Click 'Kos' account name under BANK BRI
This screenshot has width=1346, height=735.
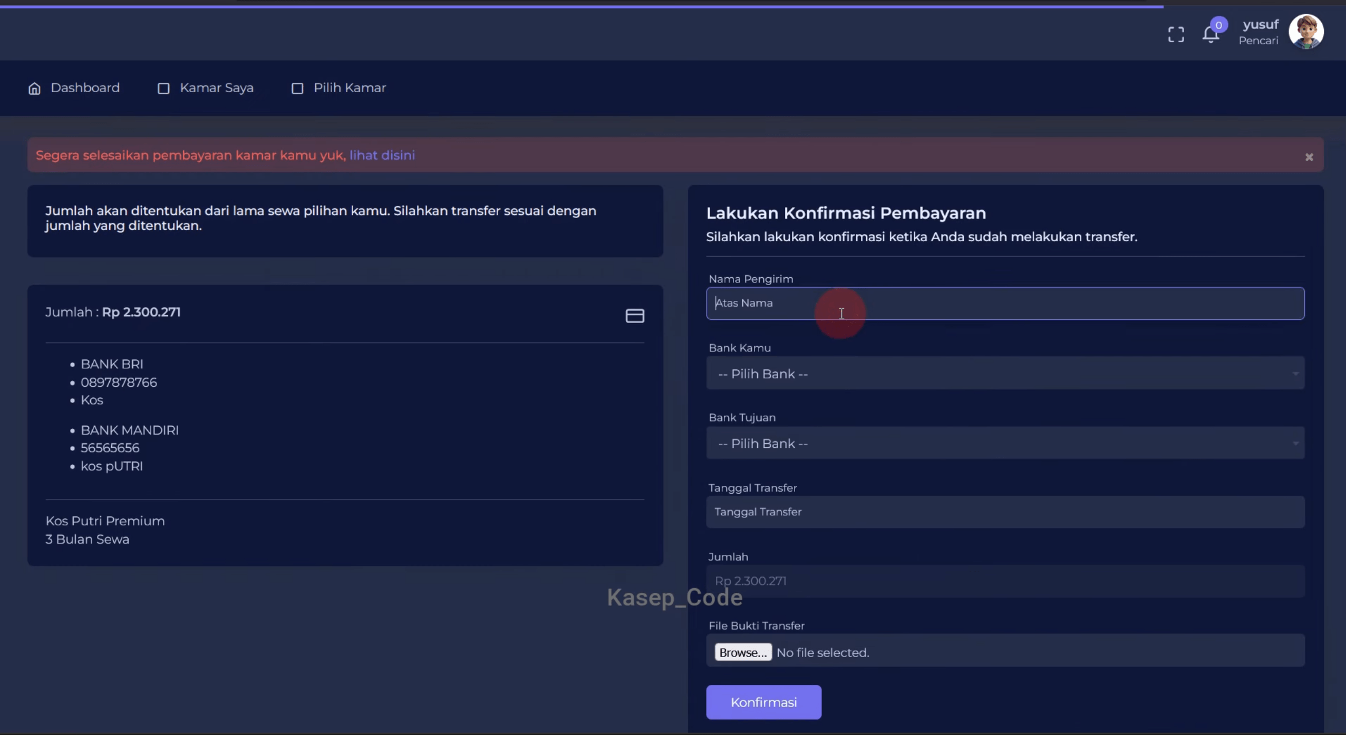92,400
